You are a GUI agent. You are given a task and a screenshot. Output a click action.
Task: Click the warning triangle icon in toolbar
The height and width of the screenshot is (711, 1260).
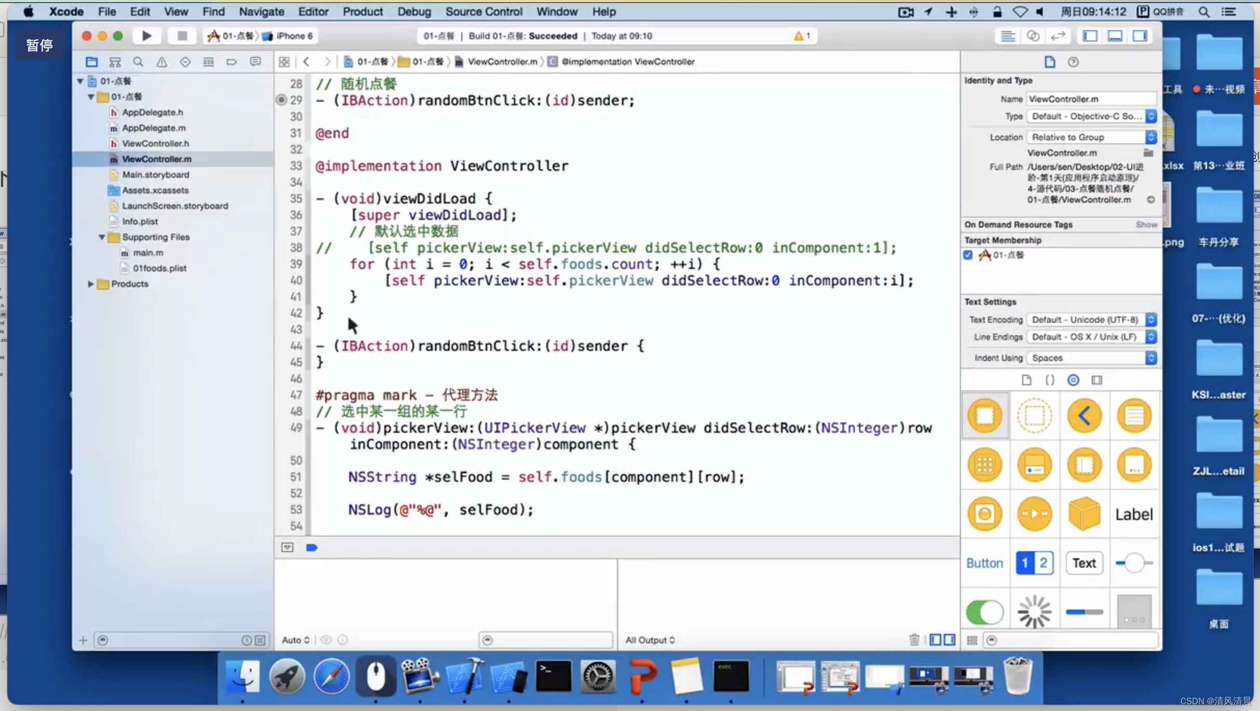(x=797, y=35)
